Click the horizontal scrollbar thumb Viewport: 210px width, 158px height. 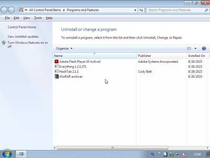click(113, 148)
